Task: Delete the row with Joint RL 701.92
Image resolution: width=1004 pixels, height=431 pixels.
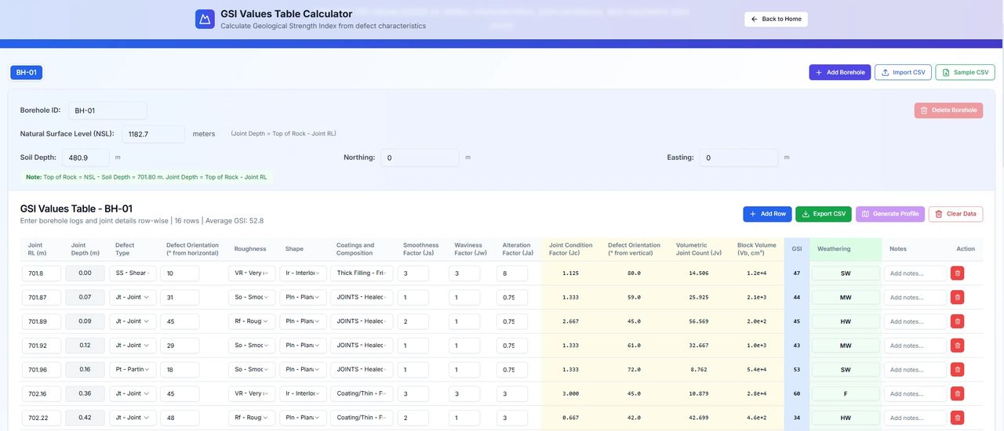Action: click(x=957, y=346)
